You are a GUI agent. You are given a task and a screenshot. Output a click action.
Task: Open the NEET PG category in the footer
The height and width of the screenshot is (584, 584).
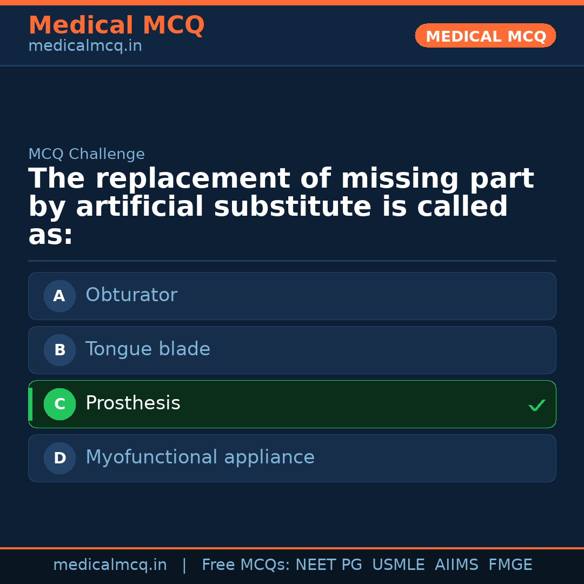(328, 564)
